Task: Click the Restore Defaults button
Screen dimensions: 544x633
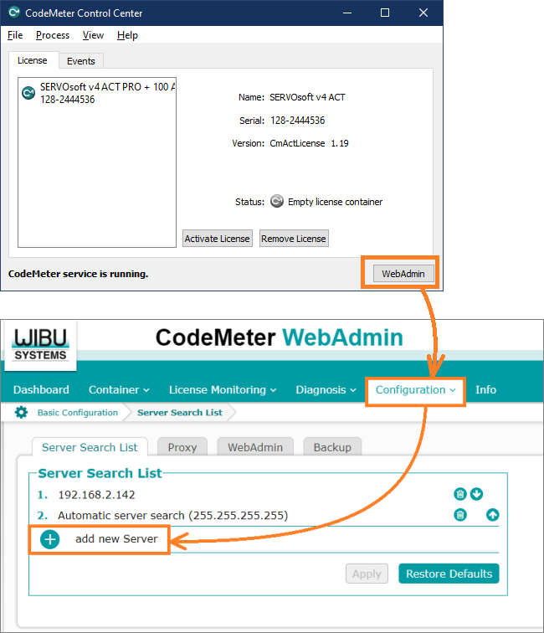Action: pyautogui.click(x=449, y=574)
